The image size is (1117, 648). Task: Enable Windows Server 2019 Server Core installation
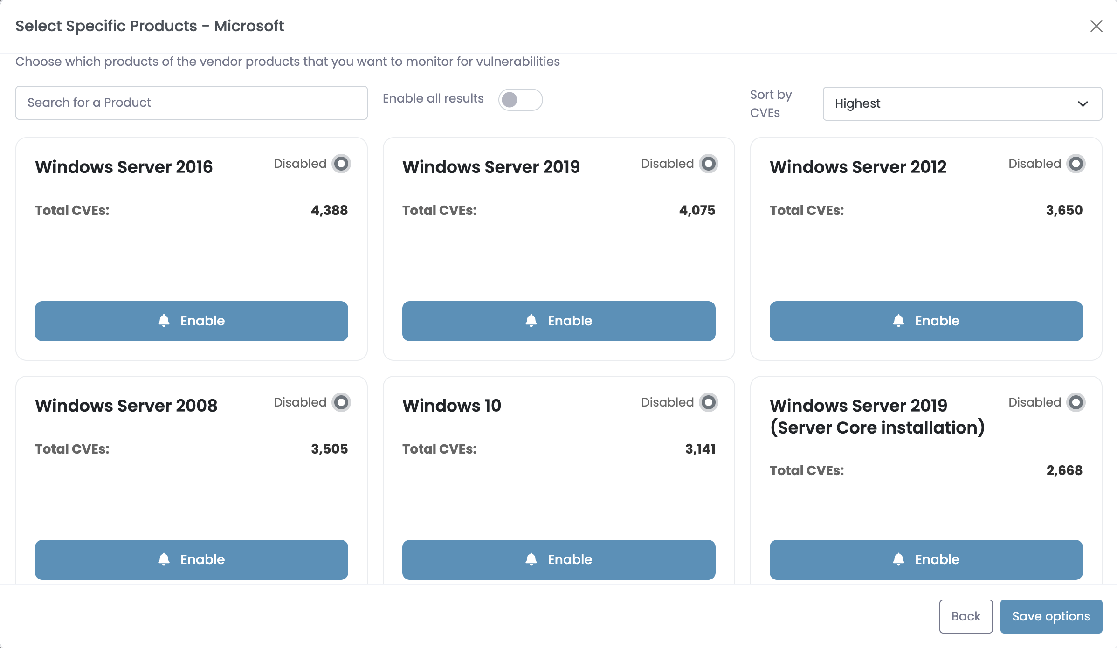926,560
